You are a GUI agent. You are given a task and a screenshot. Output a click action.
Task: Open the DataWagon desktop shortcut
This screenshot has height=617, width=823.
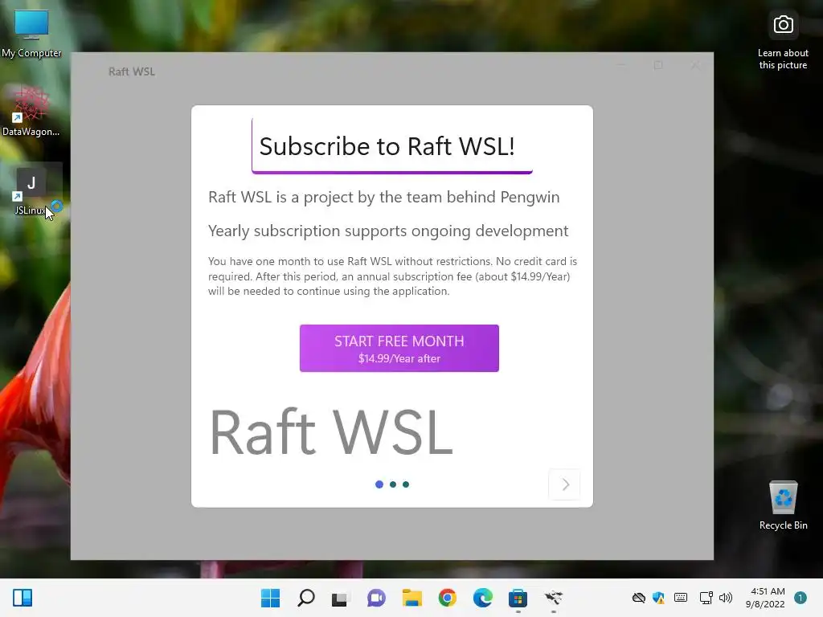point(31,111)
